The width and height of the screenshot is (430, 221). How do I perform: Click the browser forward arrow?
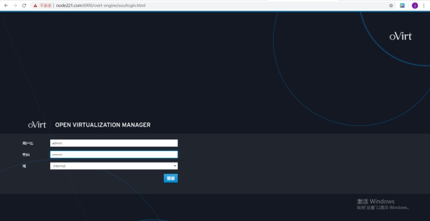click(15, 5)
